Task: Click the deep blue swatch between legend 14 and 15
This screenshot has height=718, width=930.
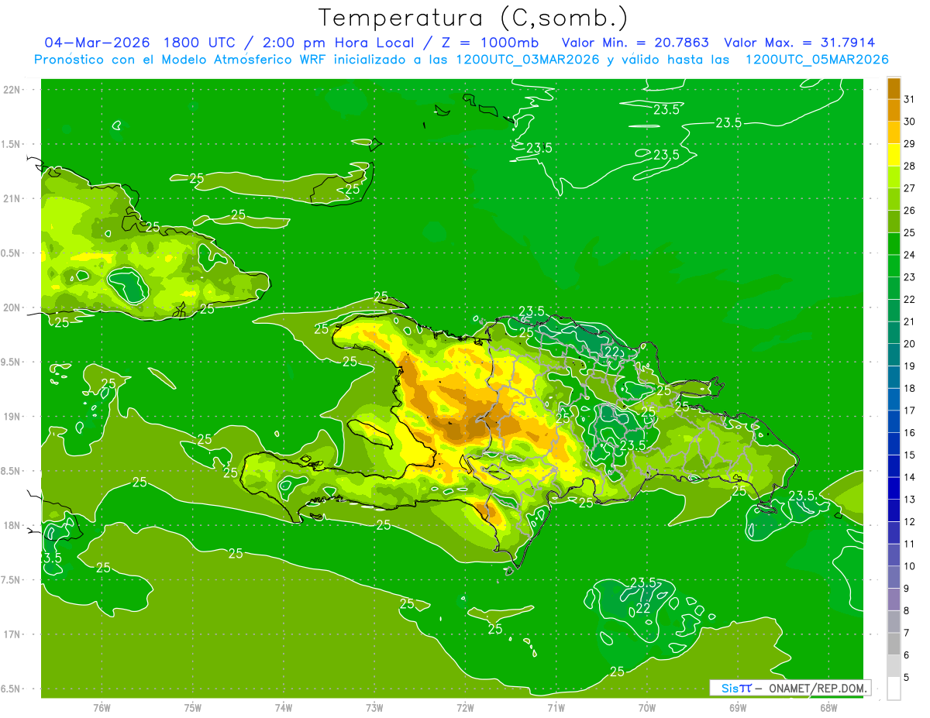Action: tap(894, 465)
